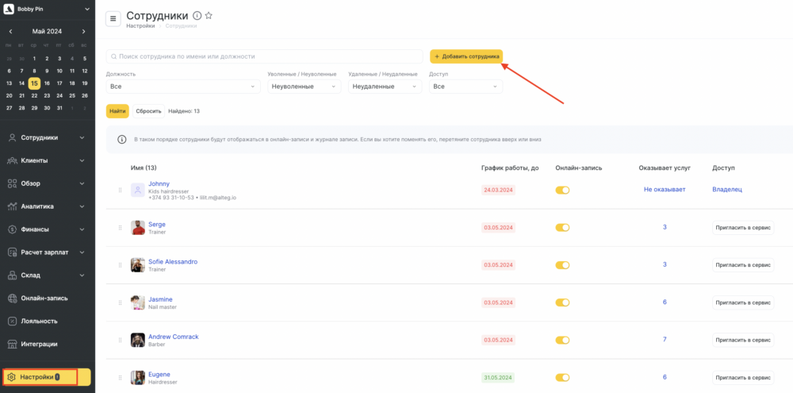Viewport: 793px width, 393px height.
Task: Click the Добавить сотрудника button
Action: coord(466,56)
